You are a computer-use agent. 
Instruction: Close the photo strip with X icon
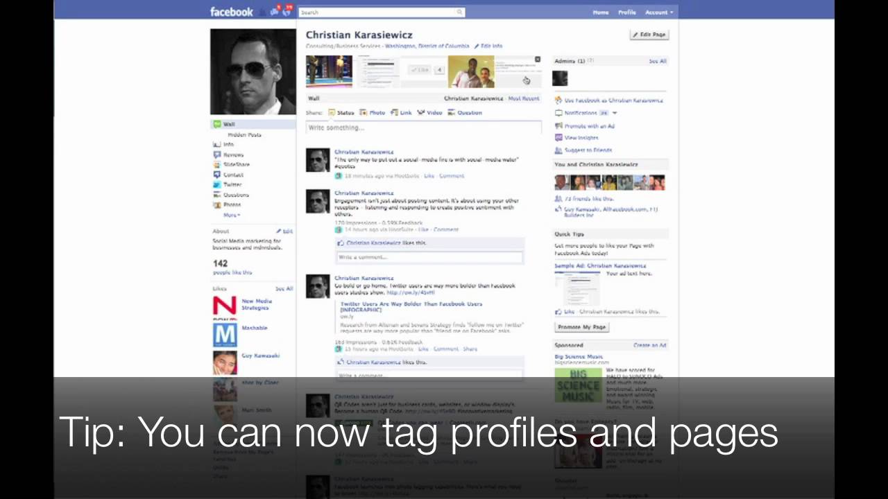537,60
